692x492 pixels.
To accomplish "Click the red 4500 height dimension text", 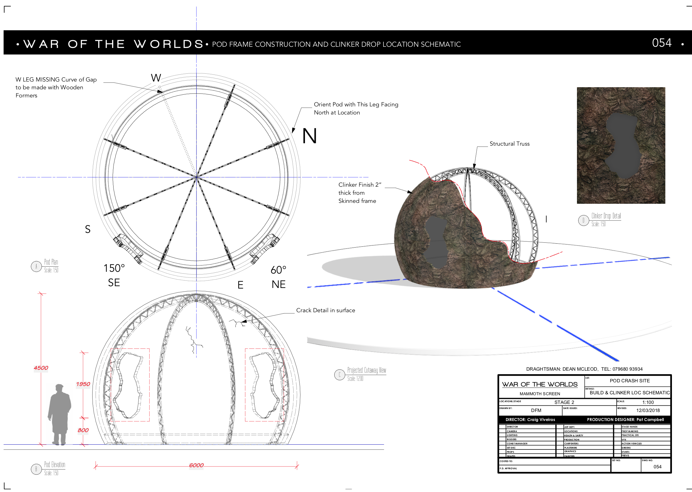I will (x=41, y=368).
